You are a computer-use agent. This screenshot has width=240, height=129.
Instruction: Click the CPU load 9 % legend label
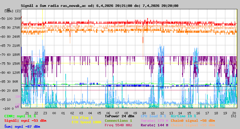pyautogui.click(x=153, y=116)
